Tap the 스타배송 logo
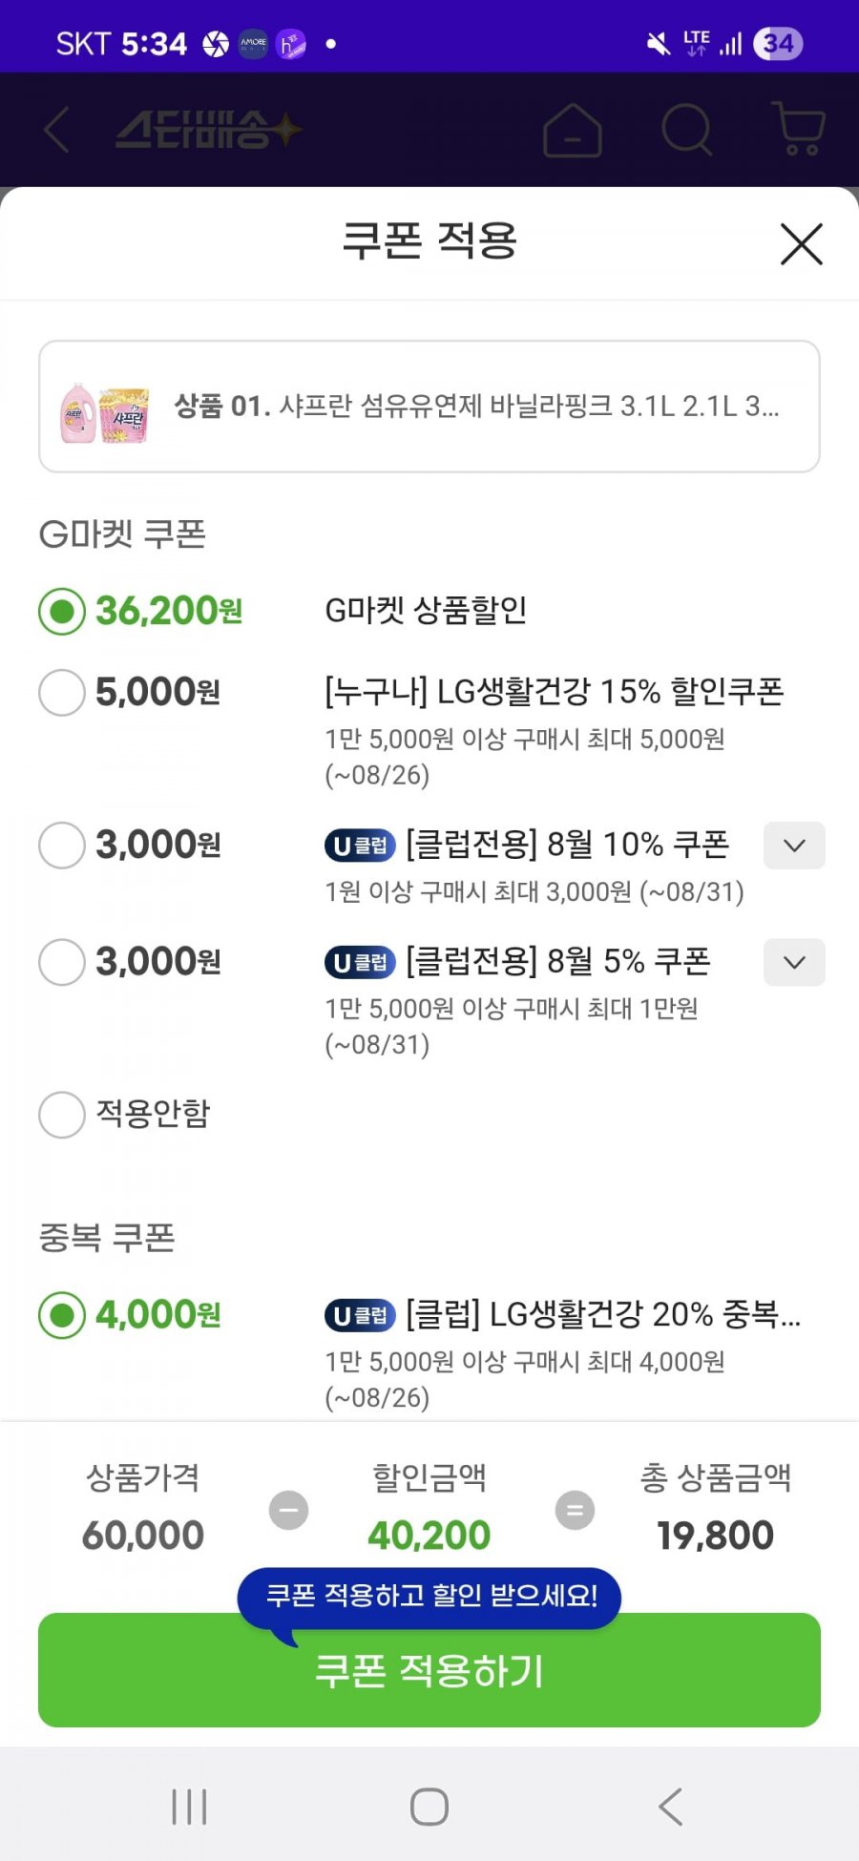The image size is (859, 1861). point(209,129)
